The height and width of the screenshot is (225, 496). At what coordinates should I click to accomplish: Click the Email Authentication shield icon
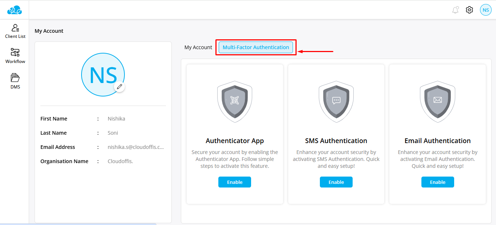coord(437,102)
